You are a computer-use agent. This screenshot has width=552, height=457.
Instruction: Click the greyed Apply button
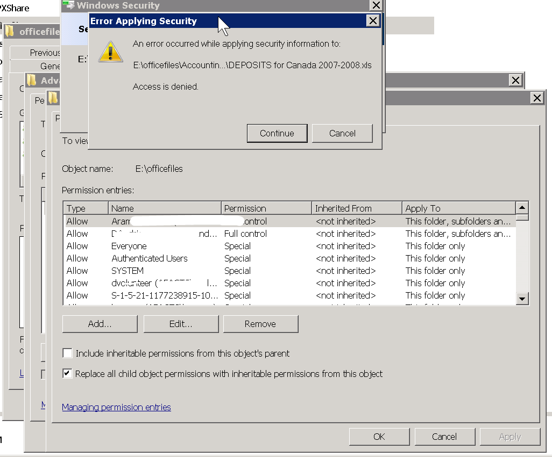pyautogui.click(x=510, y=437)
